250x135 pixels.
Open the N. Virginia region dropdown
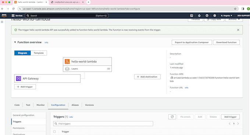226,15
